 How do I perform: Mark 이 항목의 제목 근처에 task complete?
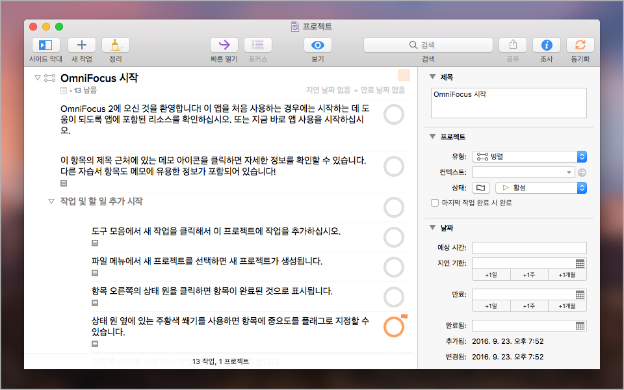[x=394, y=166]
